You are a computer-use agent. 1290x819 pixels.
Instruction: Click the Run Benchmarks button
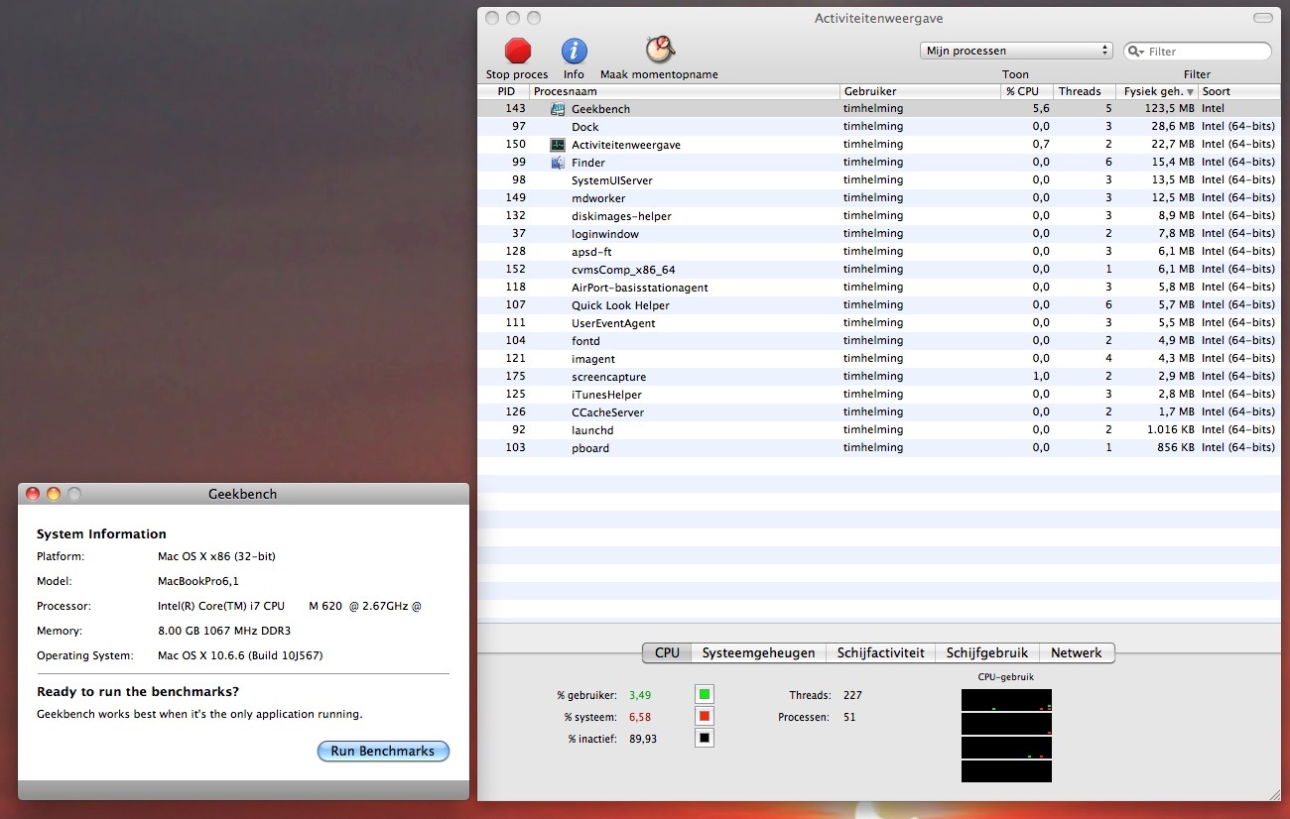(x=383, y=752)
